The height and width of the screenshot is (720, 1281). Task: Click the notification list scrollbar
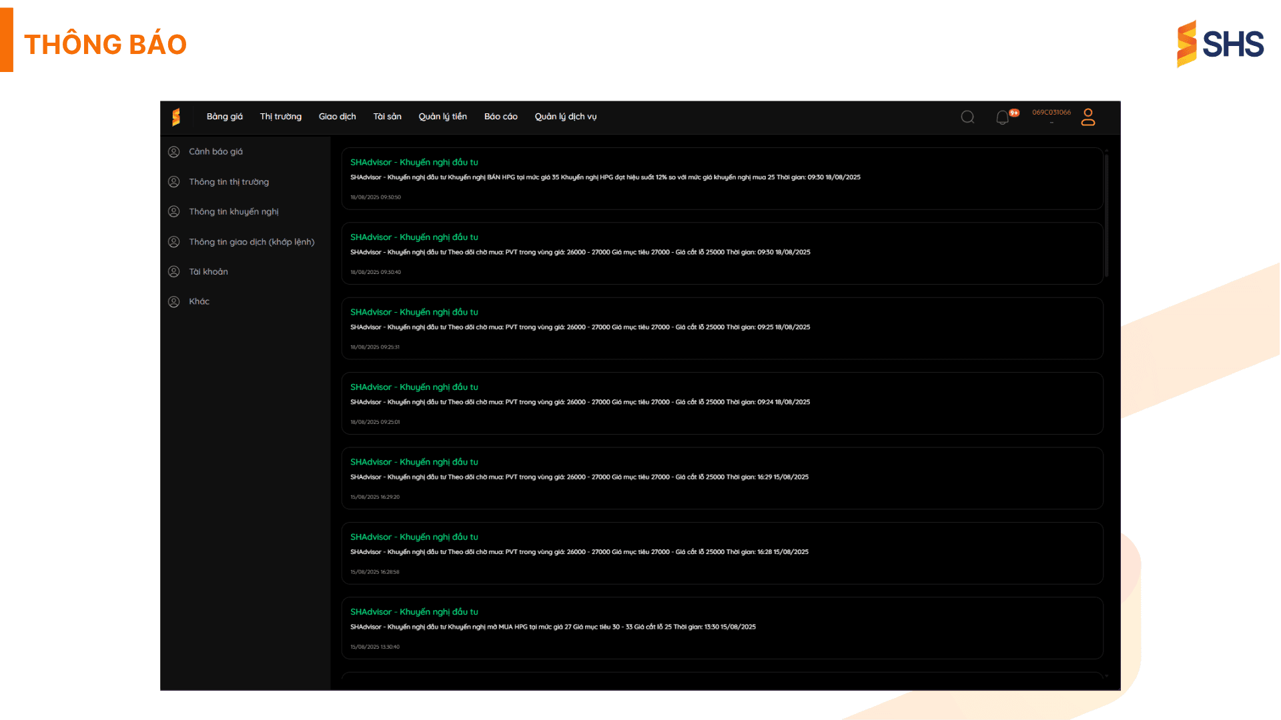pyautogui.click(x=1106, y=215)
